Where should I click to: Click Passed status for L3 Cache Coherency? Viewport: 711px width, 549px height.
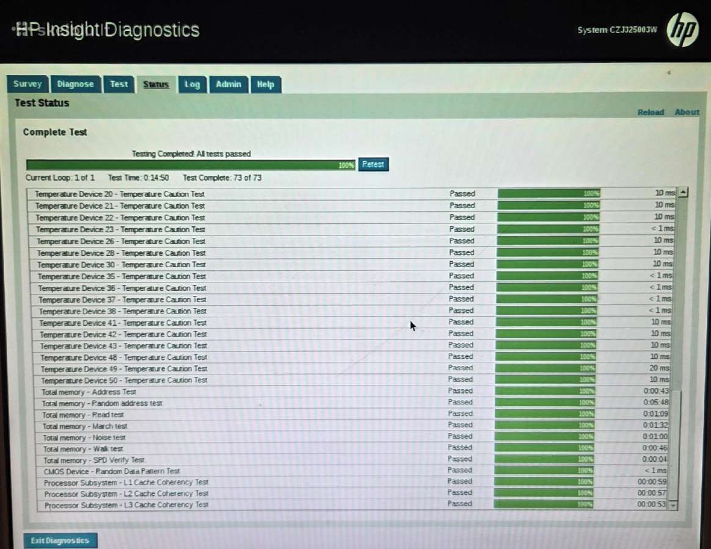[460, 504]
